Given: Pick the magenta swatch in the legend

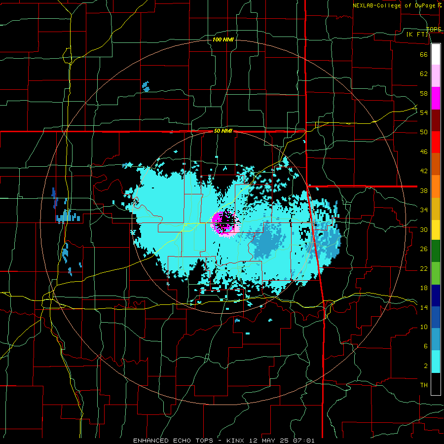Looking at the screenshot, I should pyautogui.click(x=436, y=98).
